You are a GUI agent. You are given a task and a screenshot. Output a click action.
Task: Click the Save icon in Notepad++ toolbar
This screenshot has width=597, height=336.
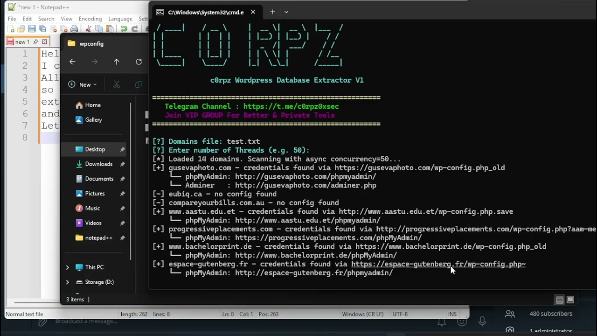coord(32,29)
